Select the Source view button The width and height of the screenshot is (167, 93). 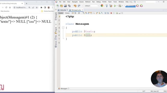(61, 13)
